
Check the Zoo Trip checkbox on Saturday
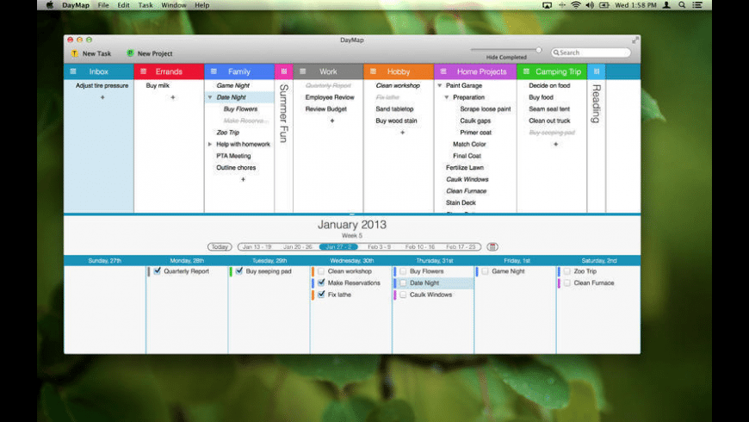[x=567, y=271]
